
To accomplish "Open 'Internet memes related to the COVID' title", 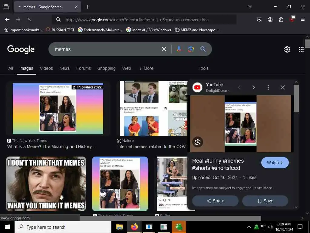I will tap(152, 147).
